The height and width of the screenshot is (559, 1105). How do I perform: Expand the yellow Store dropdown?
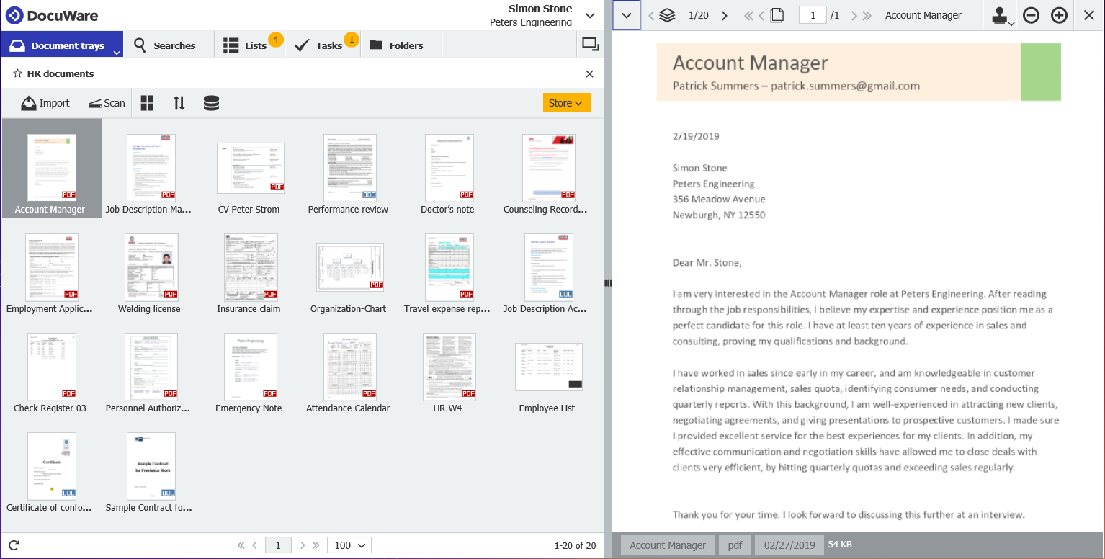pos(566,103)
